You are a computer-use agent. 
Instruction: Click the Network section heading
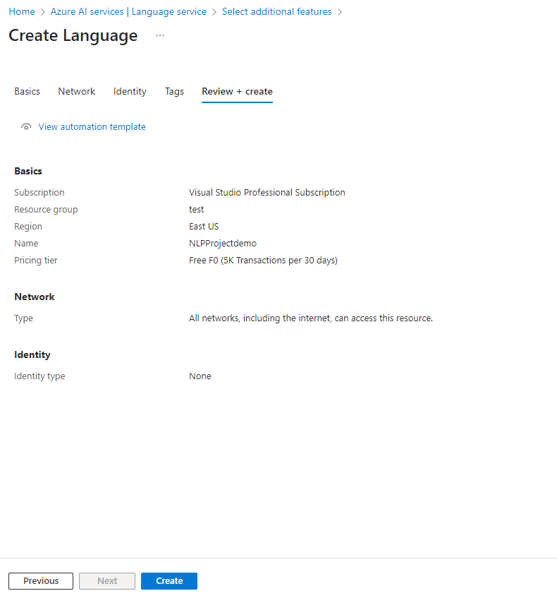tap(35, 297)
